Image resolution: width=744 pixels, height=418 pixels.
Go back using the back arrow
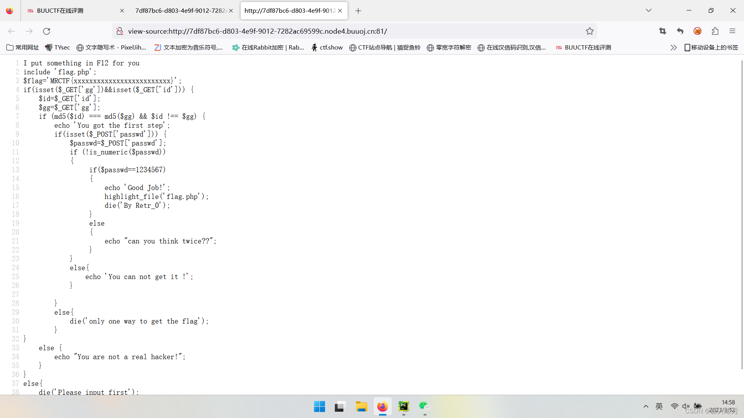point(12,31)
